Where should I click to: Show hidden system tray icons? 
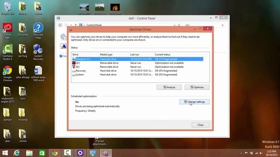241,153
